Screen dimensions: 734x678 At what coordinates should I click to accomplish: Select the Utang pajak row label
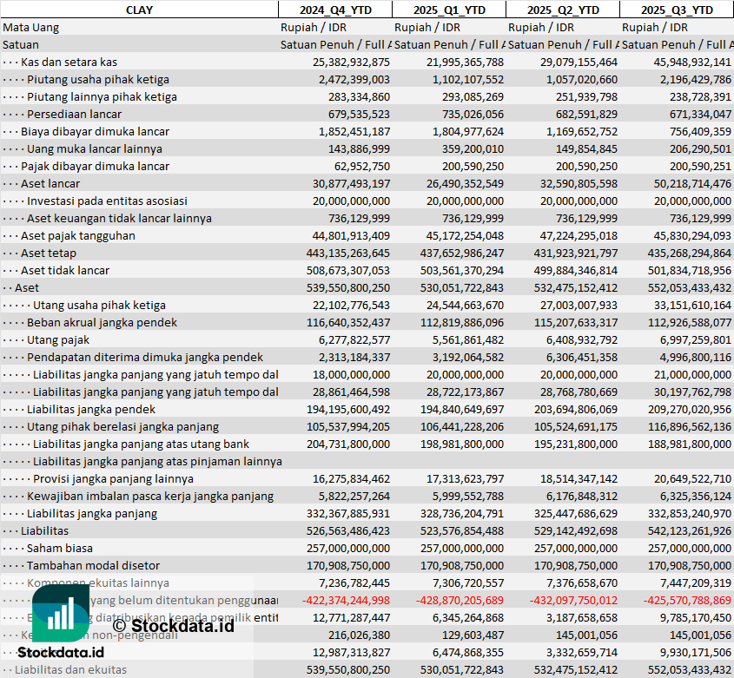coord(57,339)
